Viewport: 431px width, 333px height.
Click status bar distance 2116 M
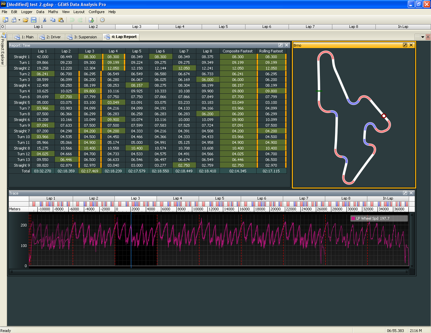[x=416, y=331]
